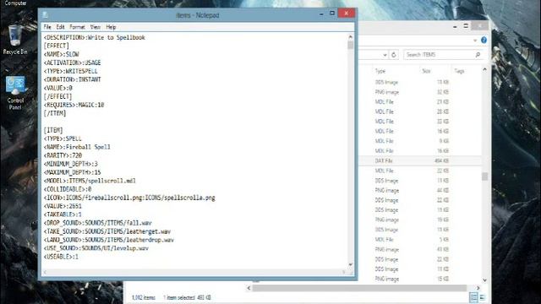Click the line '<TYPE>:WRITESPELL'
The image size is (541, 304).
(x=70, y=71)
